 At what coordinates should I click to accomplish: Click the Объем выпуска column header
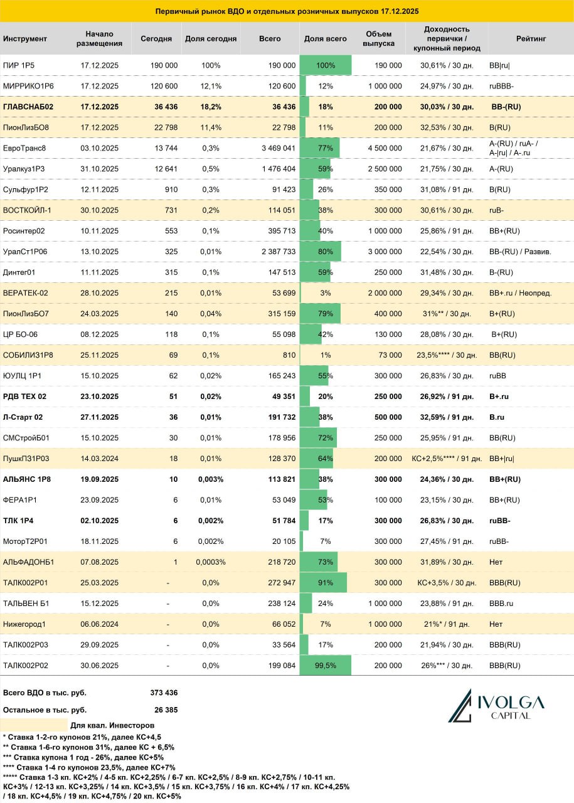click(379, 39)
